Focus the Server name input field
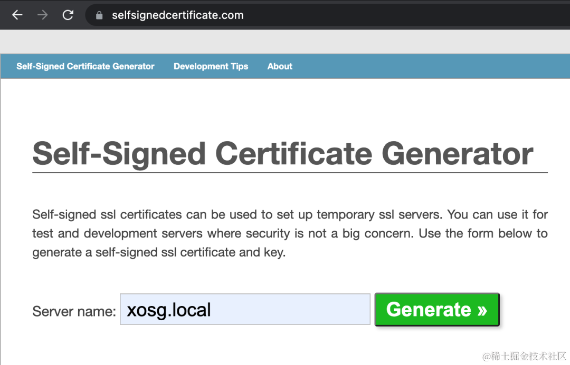Image resolution: width=570 pixels, height=365 pixels. click(x=245, y=310)
